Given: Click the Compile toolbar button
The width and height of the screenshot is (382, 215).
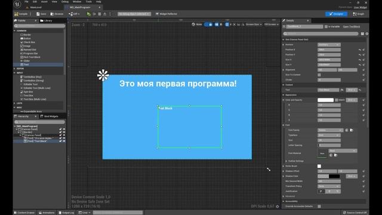Looking at the screenshot, I should [21, 14].
